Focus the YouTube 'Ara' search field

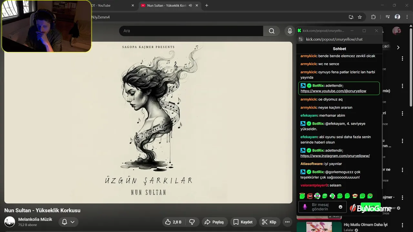[191, 31]
